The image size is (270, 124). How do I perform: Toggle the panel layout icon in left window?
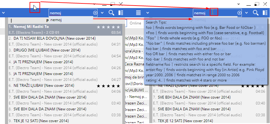pyautogui.click(x=121, y=13)
